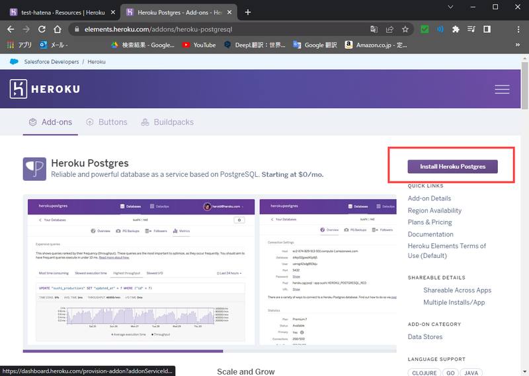529x376 pixels.
Task: Open the Add-on Details quick link
Action: coord(429,199)
